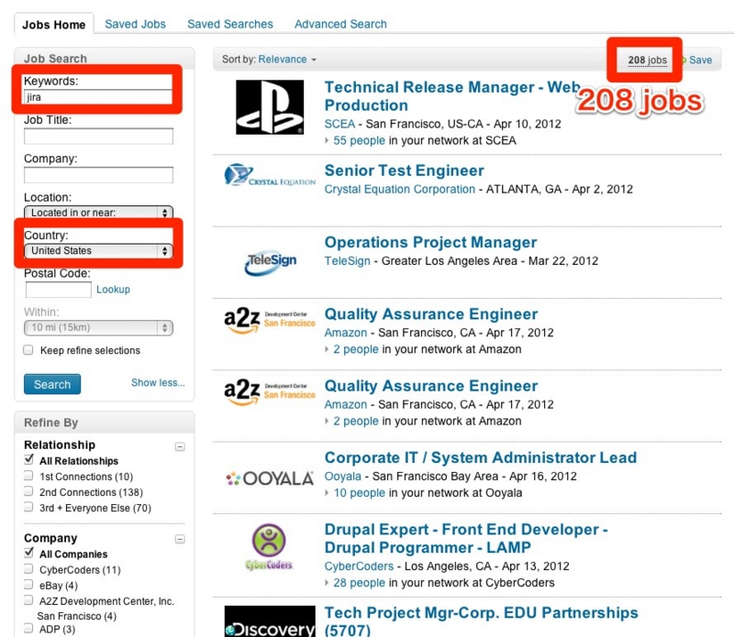Screen dimensions: 734x637
Task: Switch to Saved Searches tab
Action: click(230, 24)
